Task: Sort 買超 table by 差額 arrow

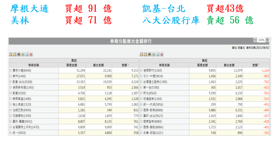Action: coord(128,65)
